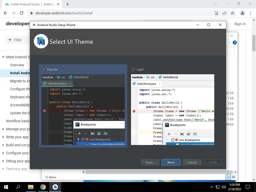The width and height of the screenshot is (256, 192).
Task: Switch to large icons view in file window
Action: [x=234, y=177]
